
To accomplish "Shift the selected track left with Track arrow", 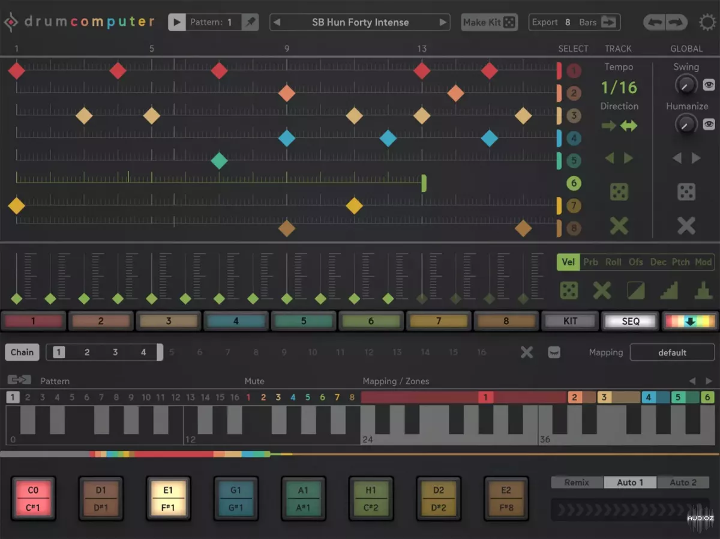I will pyautogui.click(x=610, y=158).
